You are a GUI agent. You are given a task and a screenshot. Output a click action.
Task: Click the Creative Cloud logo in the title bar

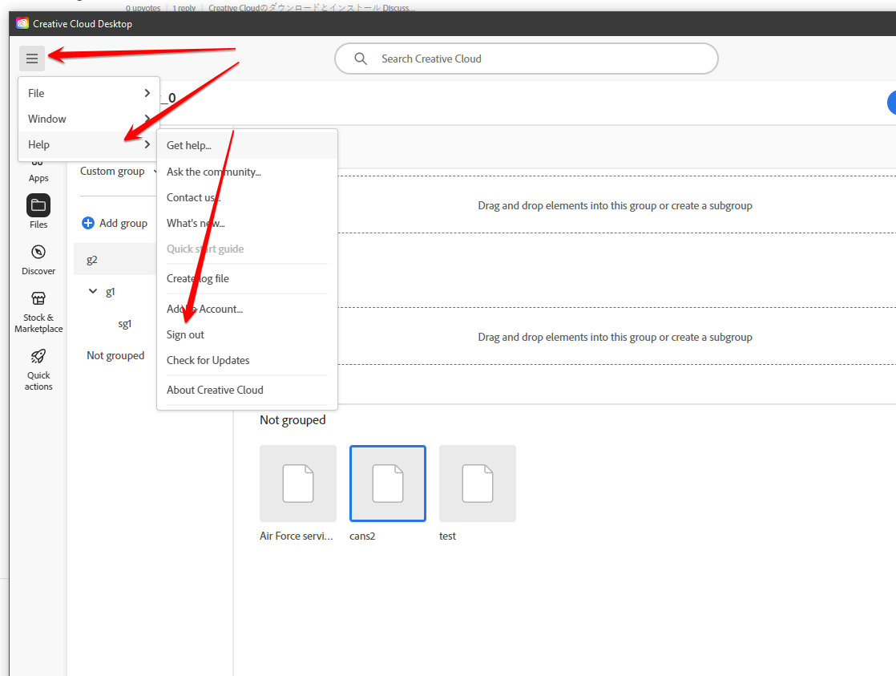(21, 23)
